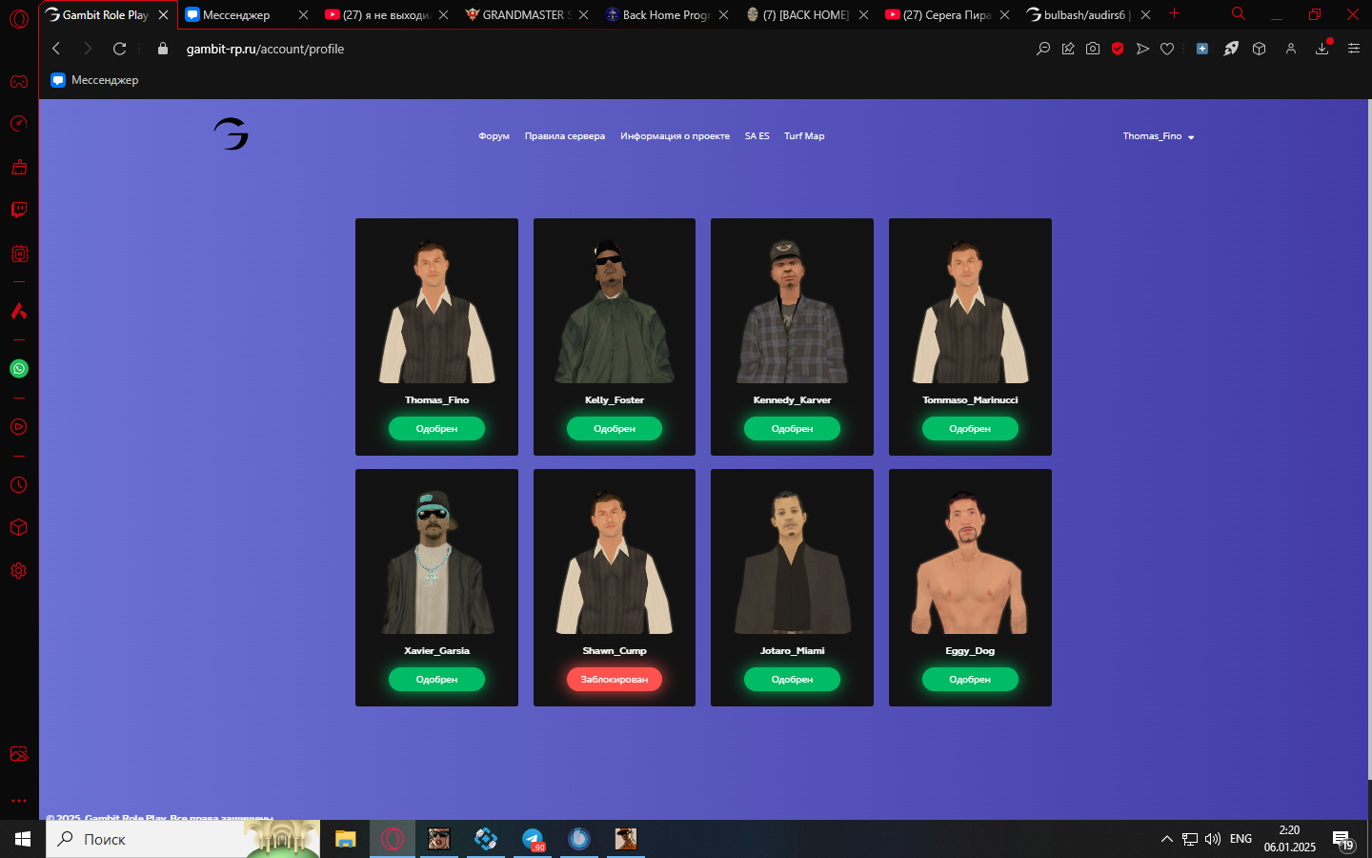Expand the Thomas_Fino account dropdown
The height and width of the screenshot is (858, 1372).
tap(1158, 136)
